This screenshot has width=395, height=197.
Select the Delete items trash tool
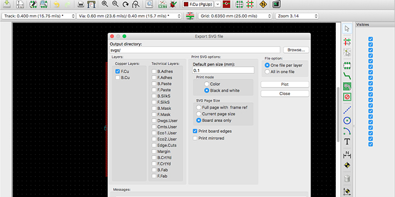(347, 178)
